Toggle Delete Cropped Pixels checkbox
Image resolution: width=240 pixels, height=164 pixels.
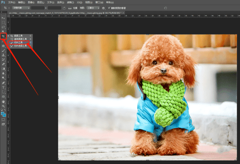(x=109, y=8)
